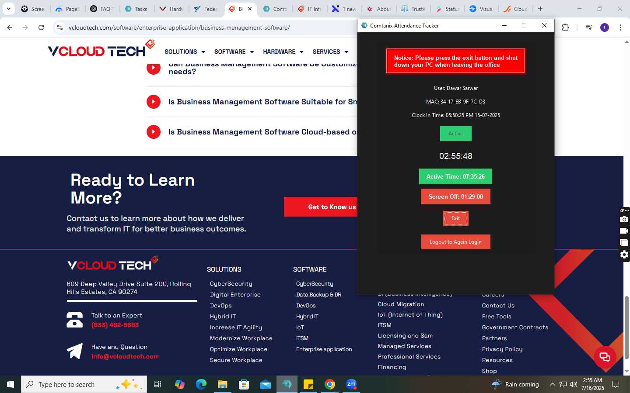This screenshot has height=393, width=630.
Task: Click the green Active status button
Action: (x=455, y=134)
